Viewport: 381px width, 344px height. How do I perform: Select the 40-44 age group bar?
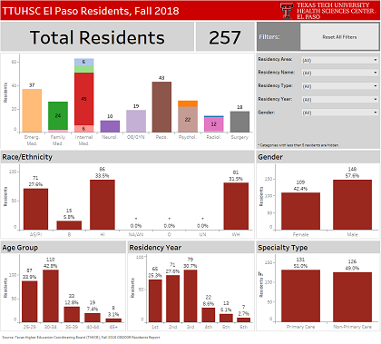click(x=93, y=318)
